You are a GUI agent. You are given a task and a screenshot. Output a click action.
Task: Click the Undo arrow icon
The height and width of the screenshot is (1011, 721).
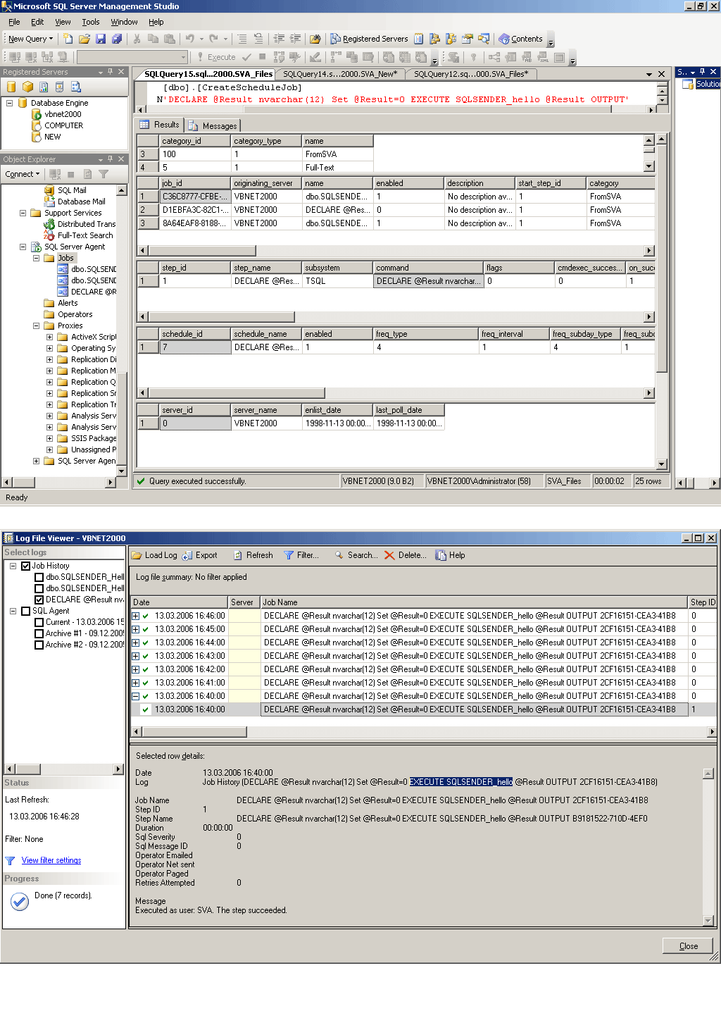tap(189, 39)
